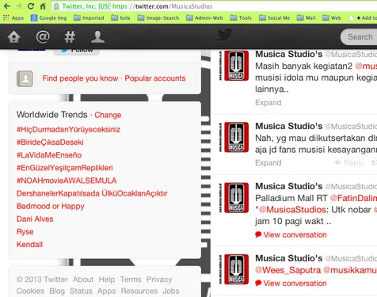Viewport: 377px width, 297px height.
Task: Open the bola bookmarks folder
Action: coord(120,17)
